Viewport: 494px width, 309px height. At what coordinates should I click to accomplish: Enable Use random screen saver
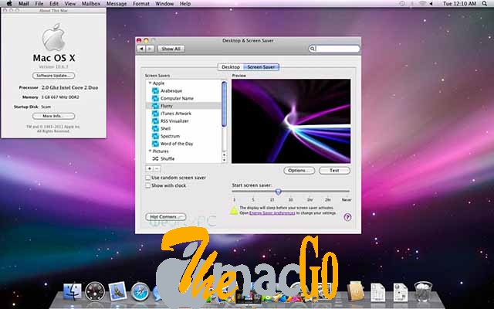coord(147,178)
